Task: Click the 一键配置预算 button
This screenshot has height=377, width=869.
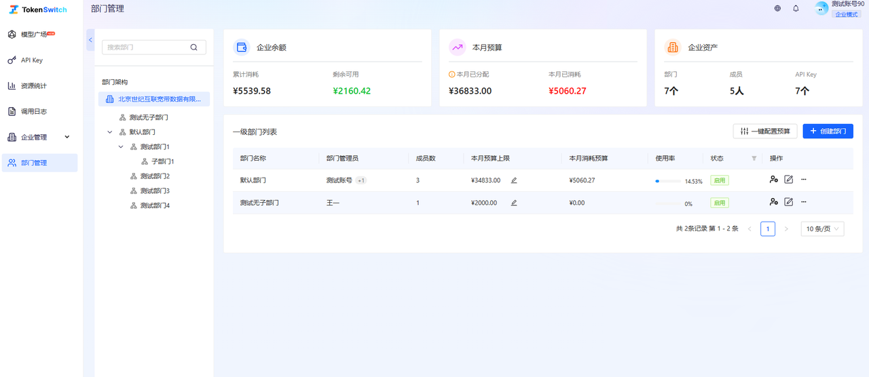Action: 765,132
